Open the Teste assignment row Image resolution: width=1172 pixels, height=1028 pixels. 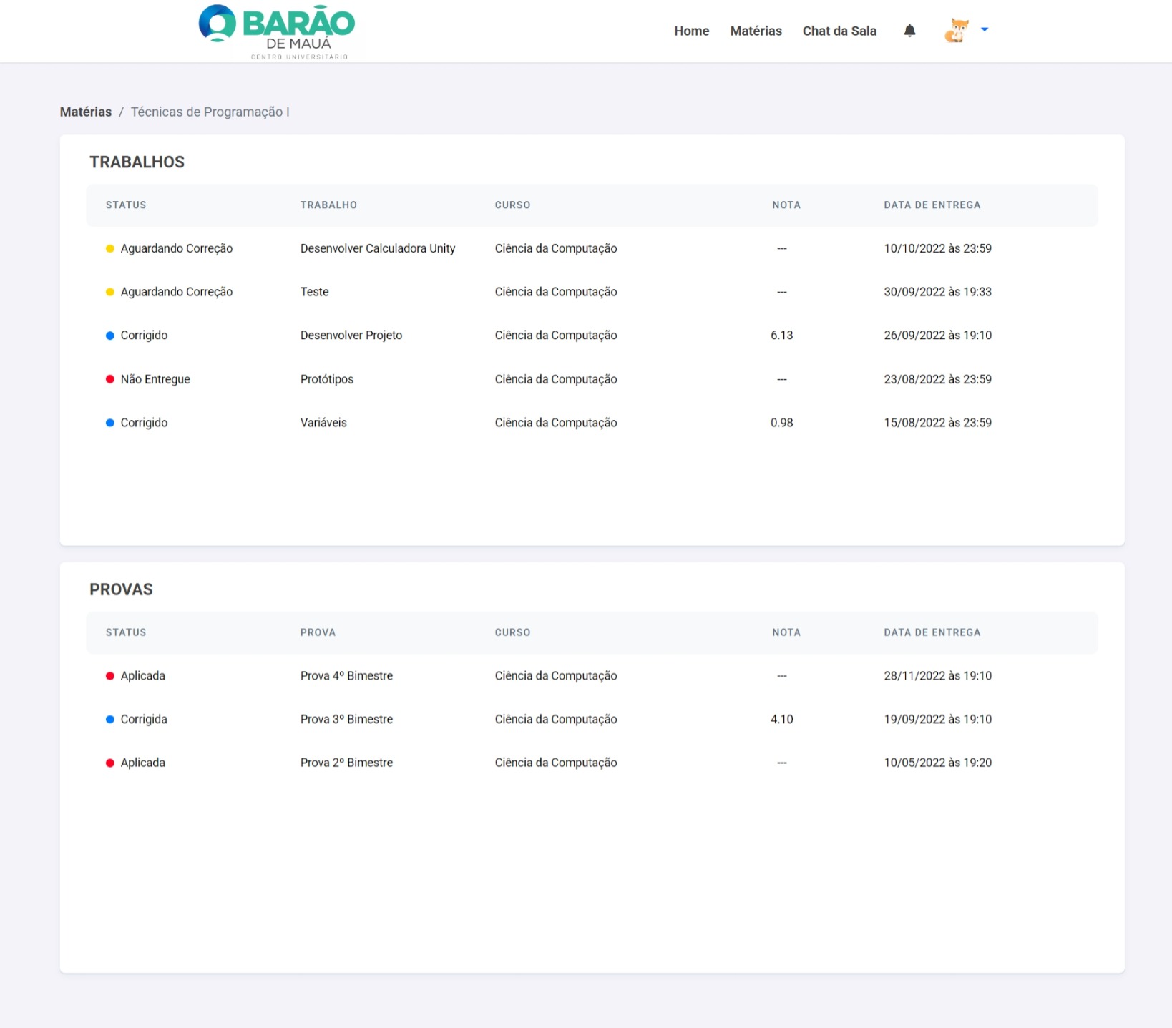coord(592,292)
